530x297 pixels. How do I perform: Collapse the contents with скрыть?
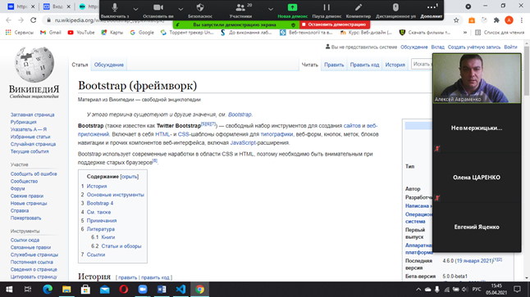pyautogui.click(x=130, y=177)
